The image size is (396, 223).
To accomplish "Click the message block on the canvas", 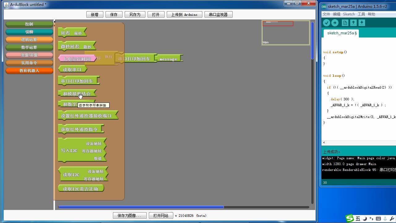I will [x=169, y=59].
